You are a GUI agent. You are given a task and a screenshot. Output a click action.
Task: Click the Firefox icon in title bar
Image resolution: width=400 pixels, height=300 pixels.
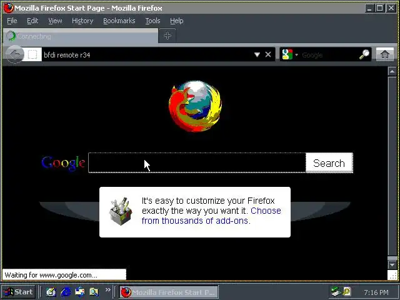(8, 8)
